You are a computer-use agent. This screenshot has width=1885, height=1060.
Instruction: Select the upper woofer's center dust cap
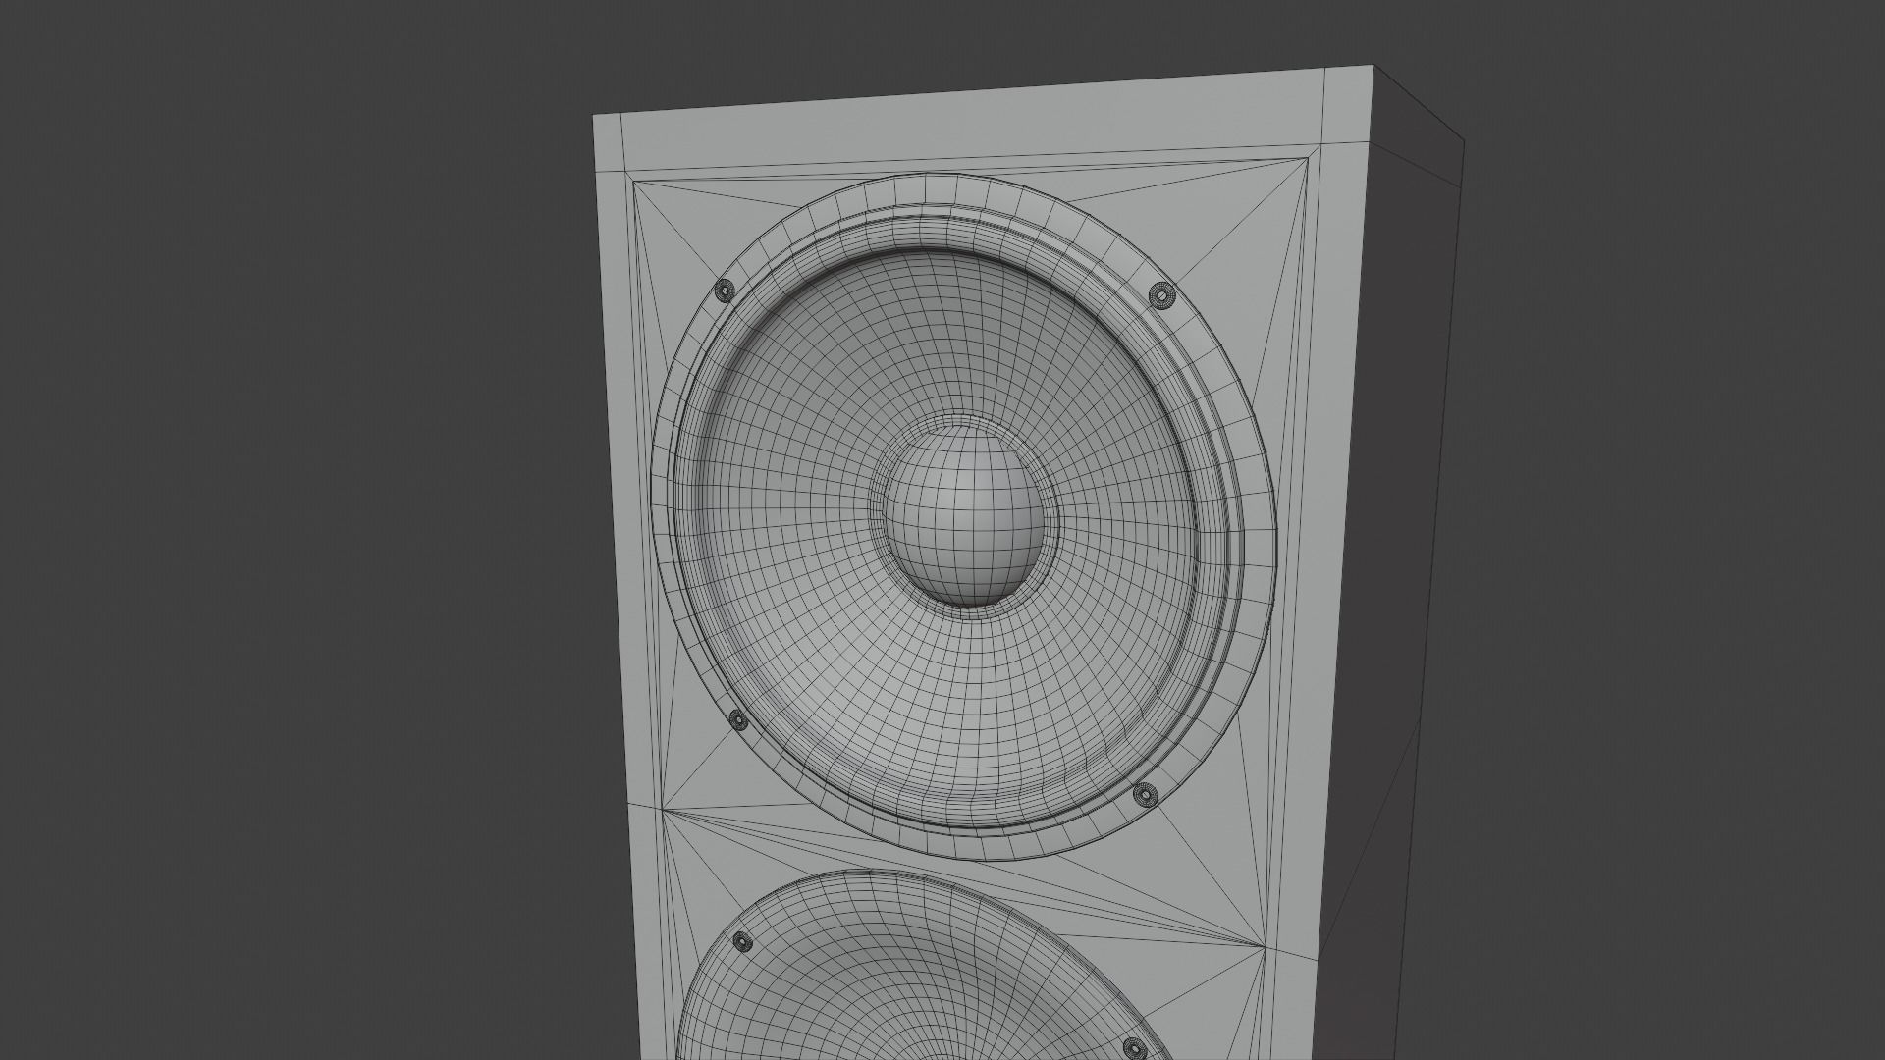[966, 514]
